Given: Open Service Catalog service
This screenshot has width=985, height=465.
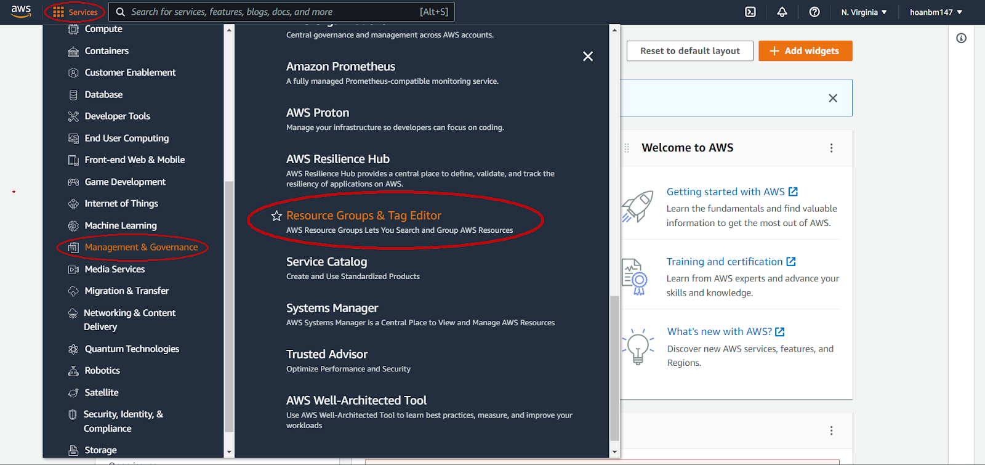Looking at the screenshot, I should [x=326, y=262].
